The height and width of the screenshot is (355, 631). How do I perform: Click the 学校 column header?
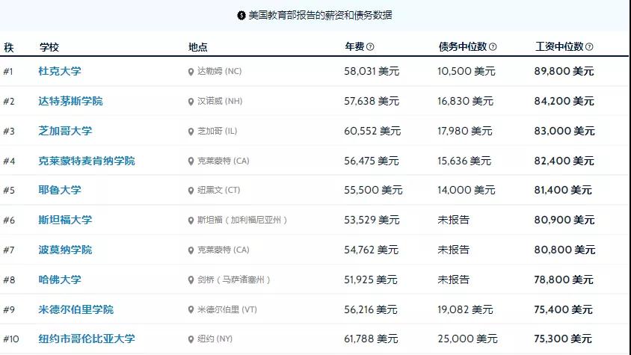point(49,47)
